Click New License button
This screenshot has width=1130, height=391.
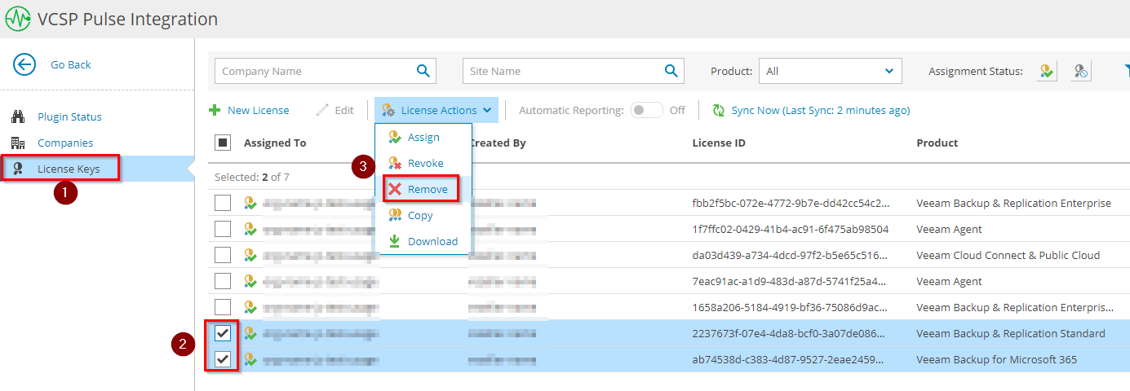(249, 110)
